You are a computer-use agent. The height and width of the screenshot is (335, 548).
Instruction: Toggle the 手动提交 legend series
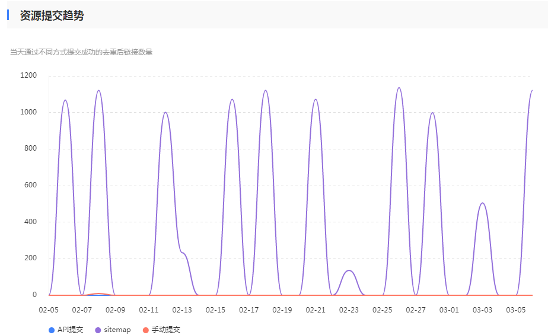click(162, 330)
